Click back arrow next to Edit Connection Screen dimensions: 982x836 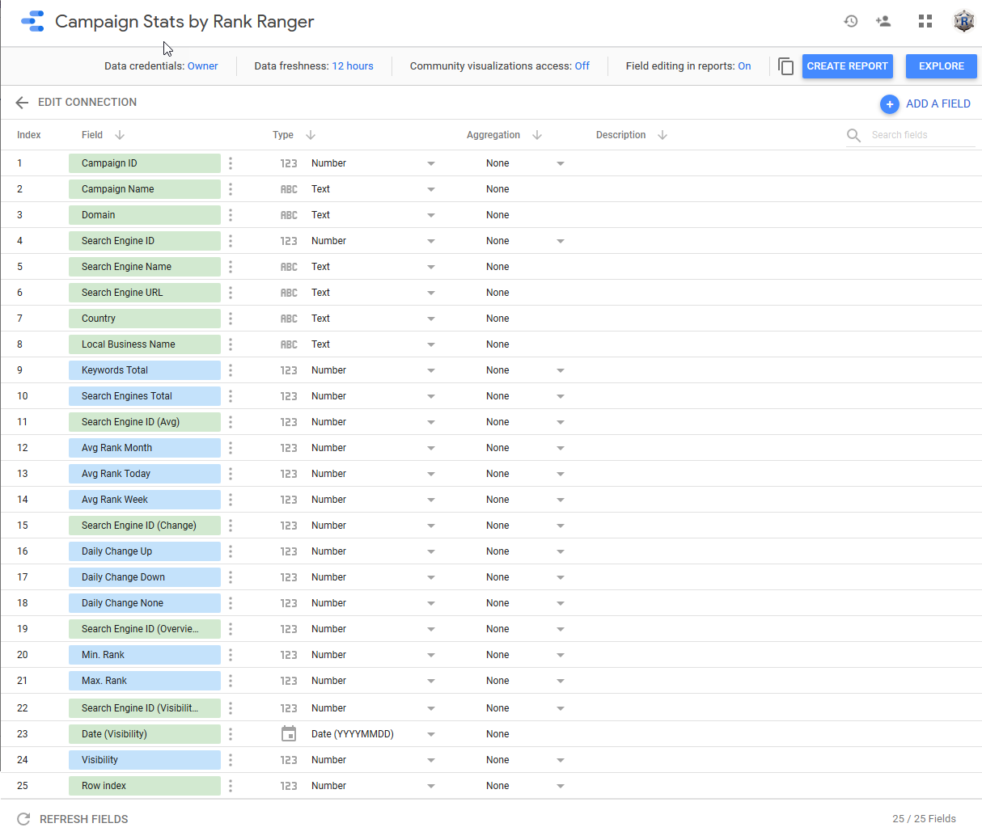(x=22, y=103)
